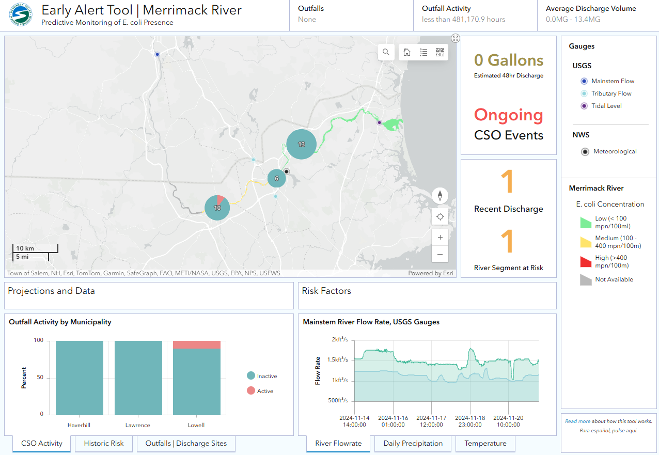Zoom in on the map
659x455 pixels.
tap(440, 238)
